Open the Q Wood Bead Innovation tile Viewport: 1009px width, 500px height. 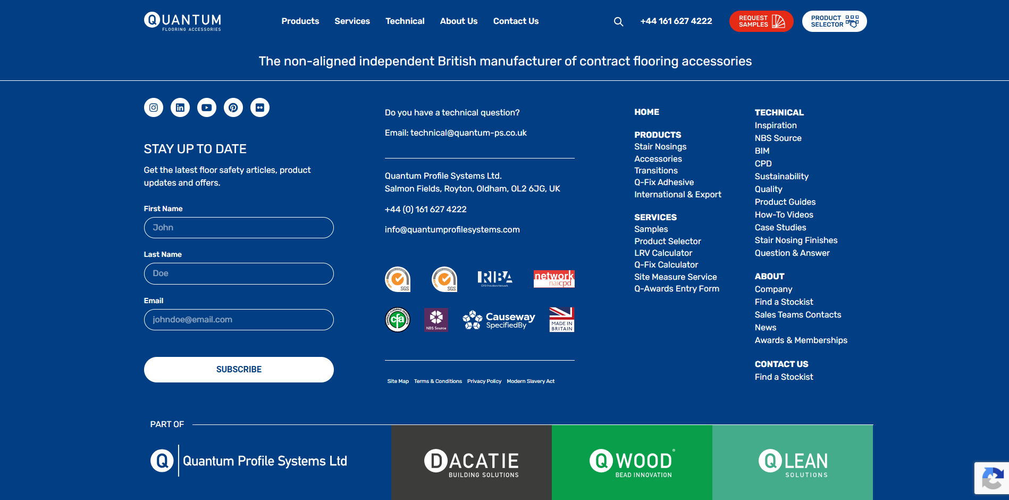[x=632, y=463]
